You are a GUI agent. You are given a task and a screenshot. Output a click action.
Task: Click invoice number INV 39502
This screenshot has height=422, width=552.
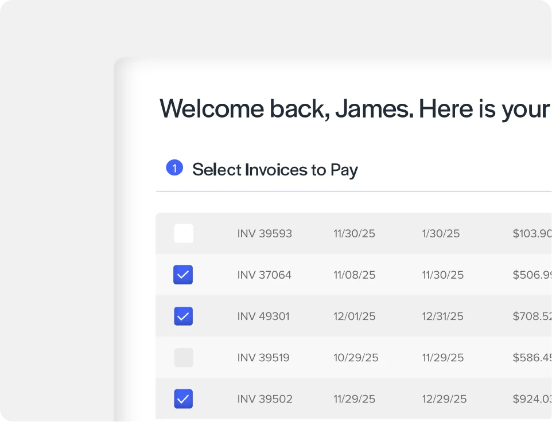[x=265, y=399]
